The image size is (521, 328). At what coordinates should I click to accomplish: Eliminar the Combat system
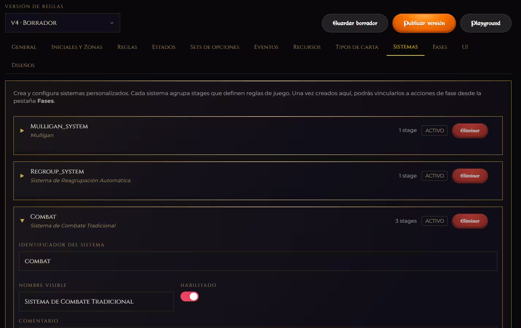pyautogui.click(x=470, y=221)
